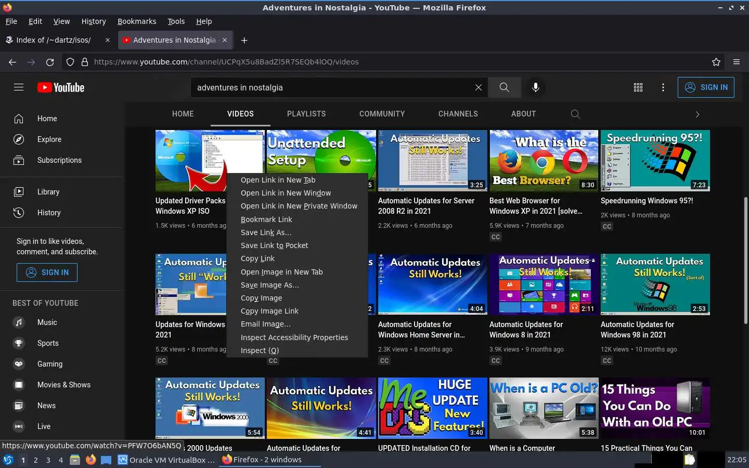Click the padlock site info icon

pos(85,62)
